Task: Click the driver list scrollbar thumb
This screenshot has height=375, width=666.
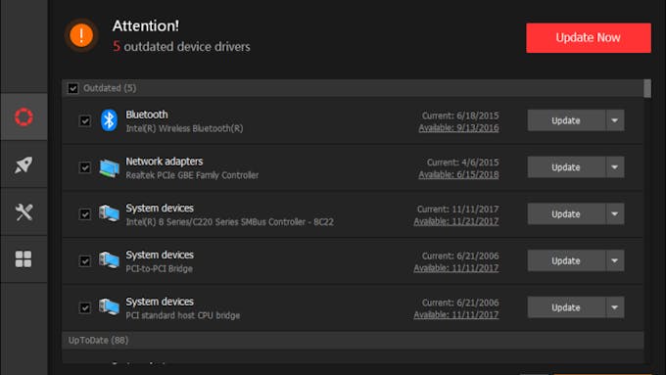Action: 647,88
